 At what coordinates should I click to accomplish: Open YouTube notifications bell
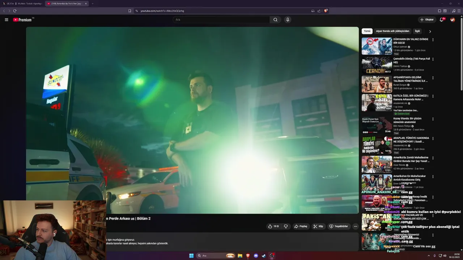(442, 20)
